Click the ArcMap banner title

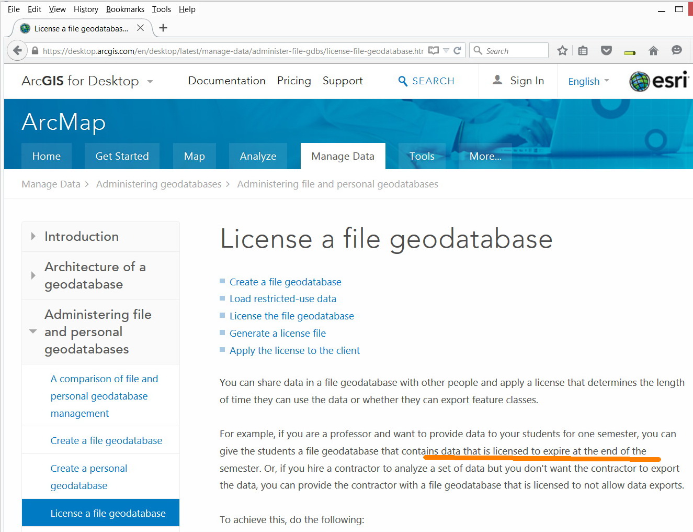[x=64, y=122]
